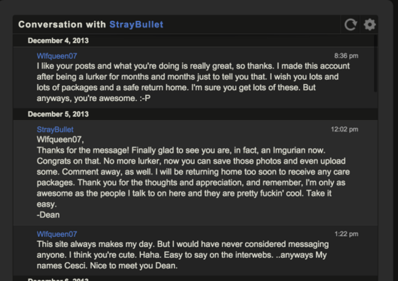Click the message ending with -Dean
This screenshot has height=281, width=398.
[193, 177]
